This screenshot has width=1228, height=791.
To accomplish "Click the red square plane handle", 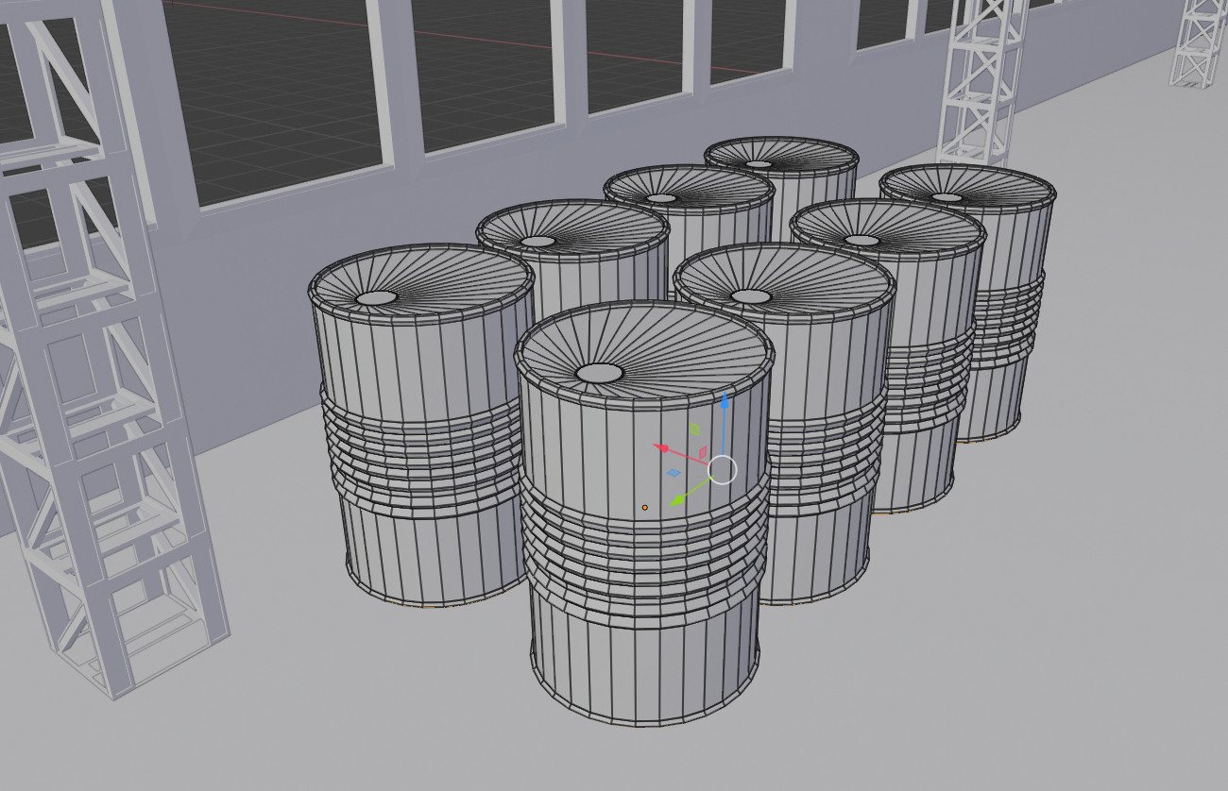I will point(702,453).
